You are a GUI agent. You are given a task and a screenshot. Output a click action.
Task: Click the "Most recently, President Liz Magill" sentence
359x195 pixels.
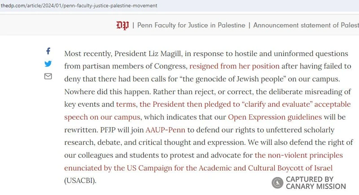click(126, 53)
